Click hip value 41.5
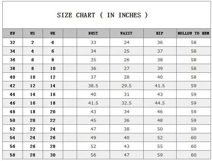 tap(160, 86)
